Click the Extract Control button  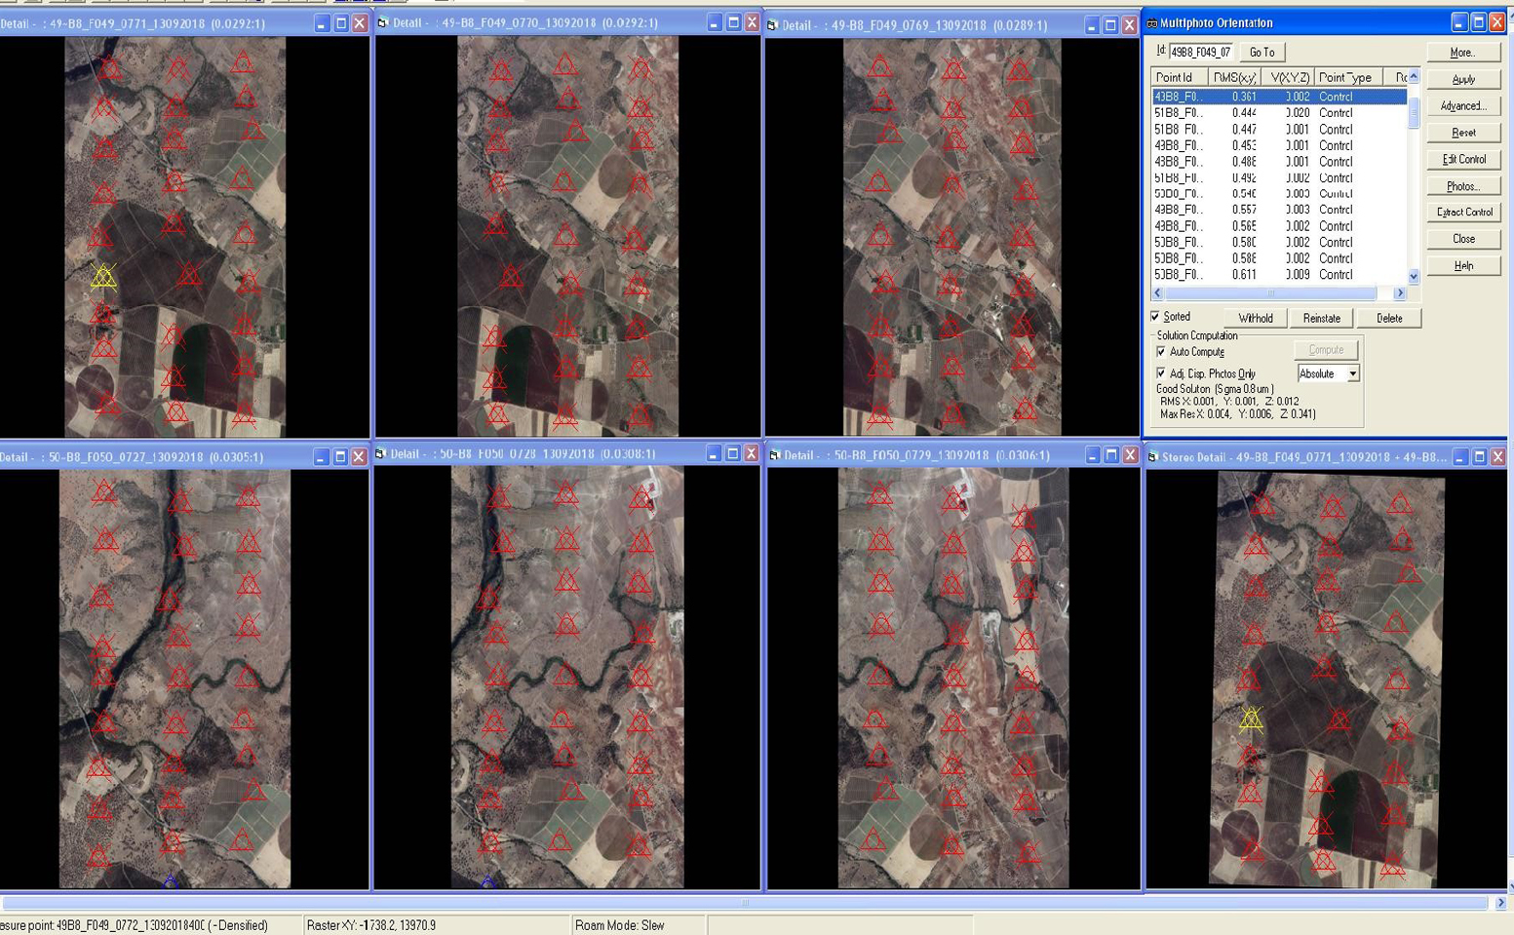coord(1463,213)
